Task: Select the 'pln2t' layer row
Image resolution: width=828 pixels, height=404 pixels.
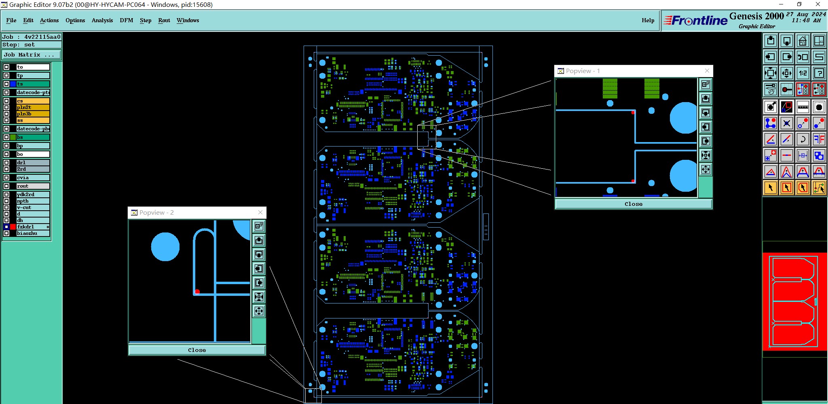Action: [x=33, y=107]
